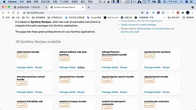Close the first project homepage tab
The height and width of the screenshot is (110, 196).
click(46, 7)
